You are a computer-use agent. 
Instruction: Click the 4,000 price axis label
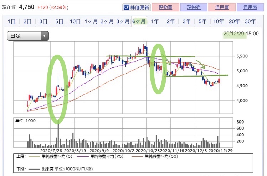coord(242,101)
